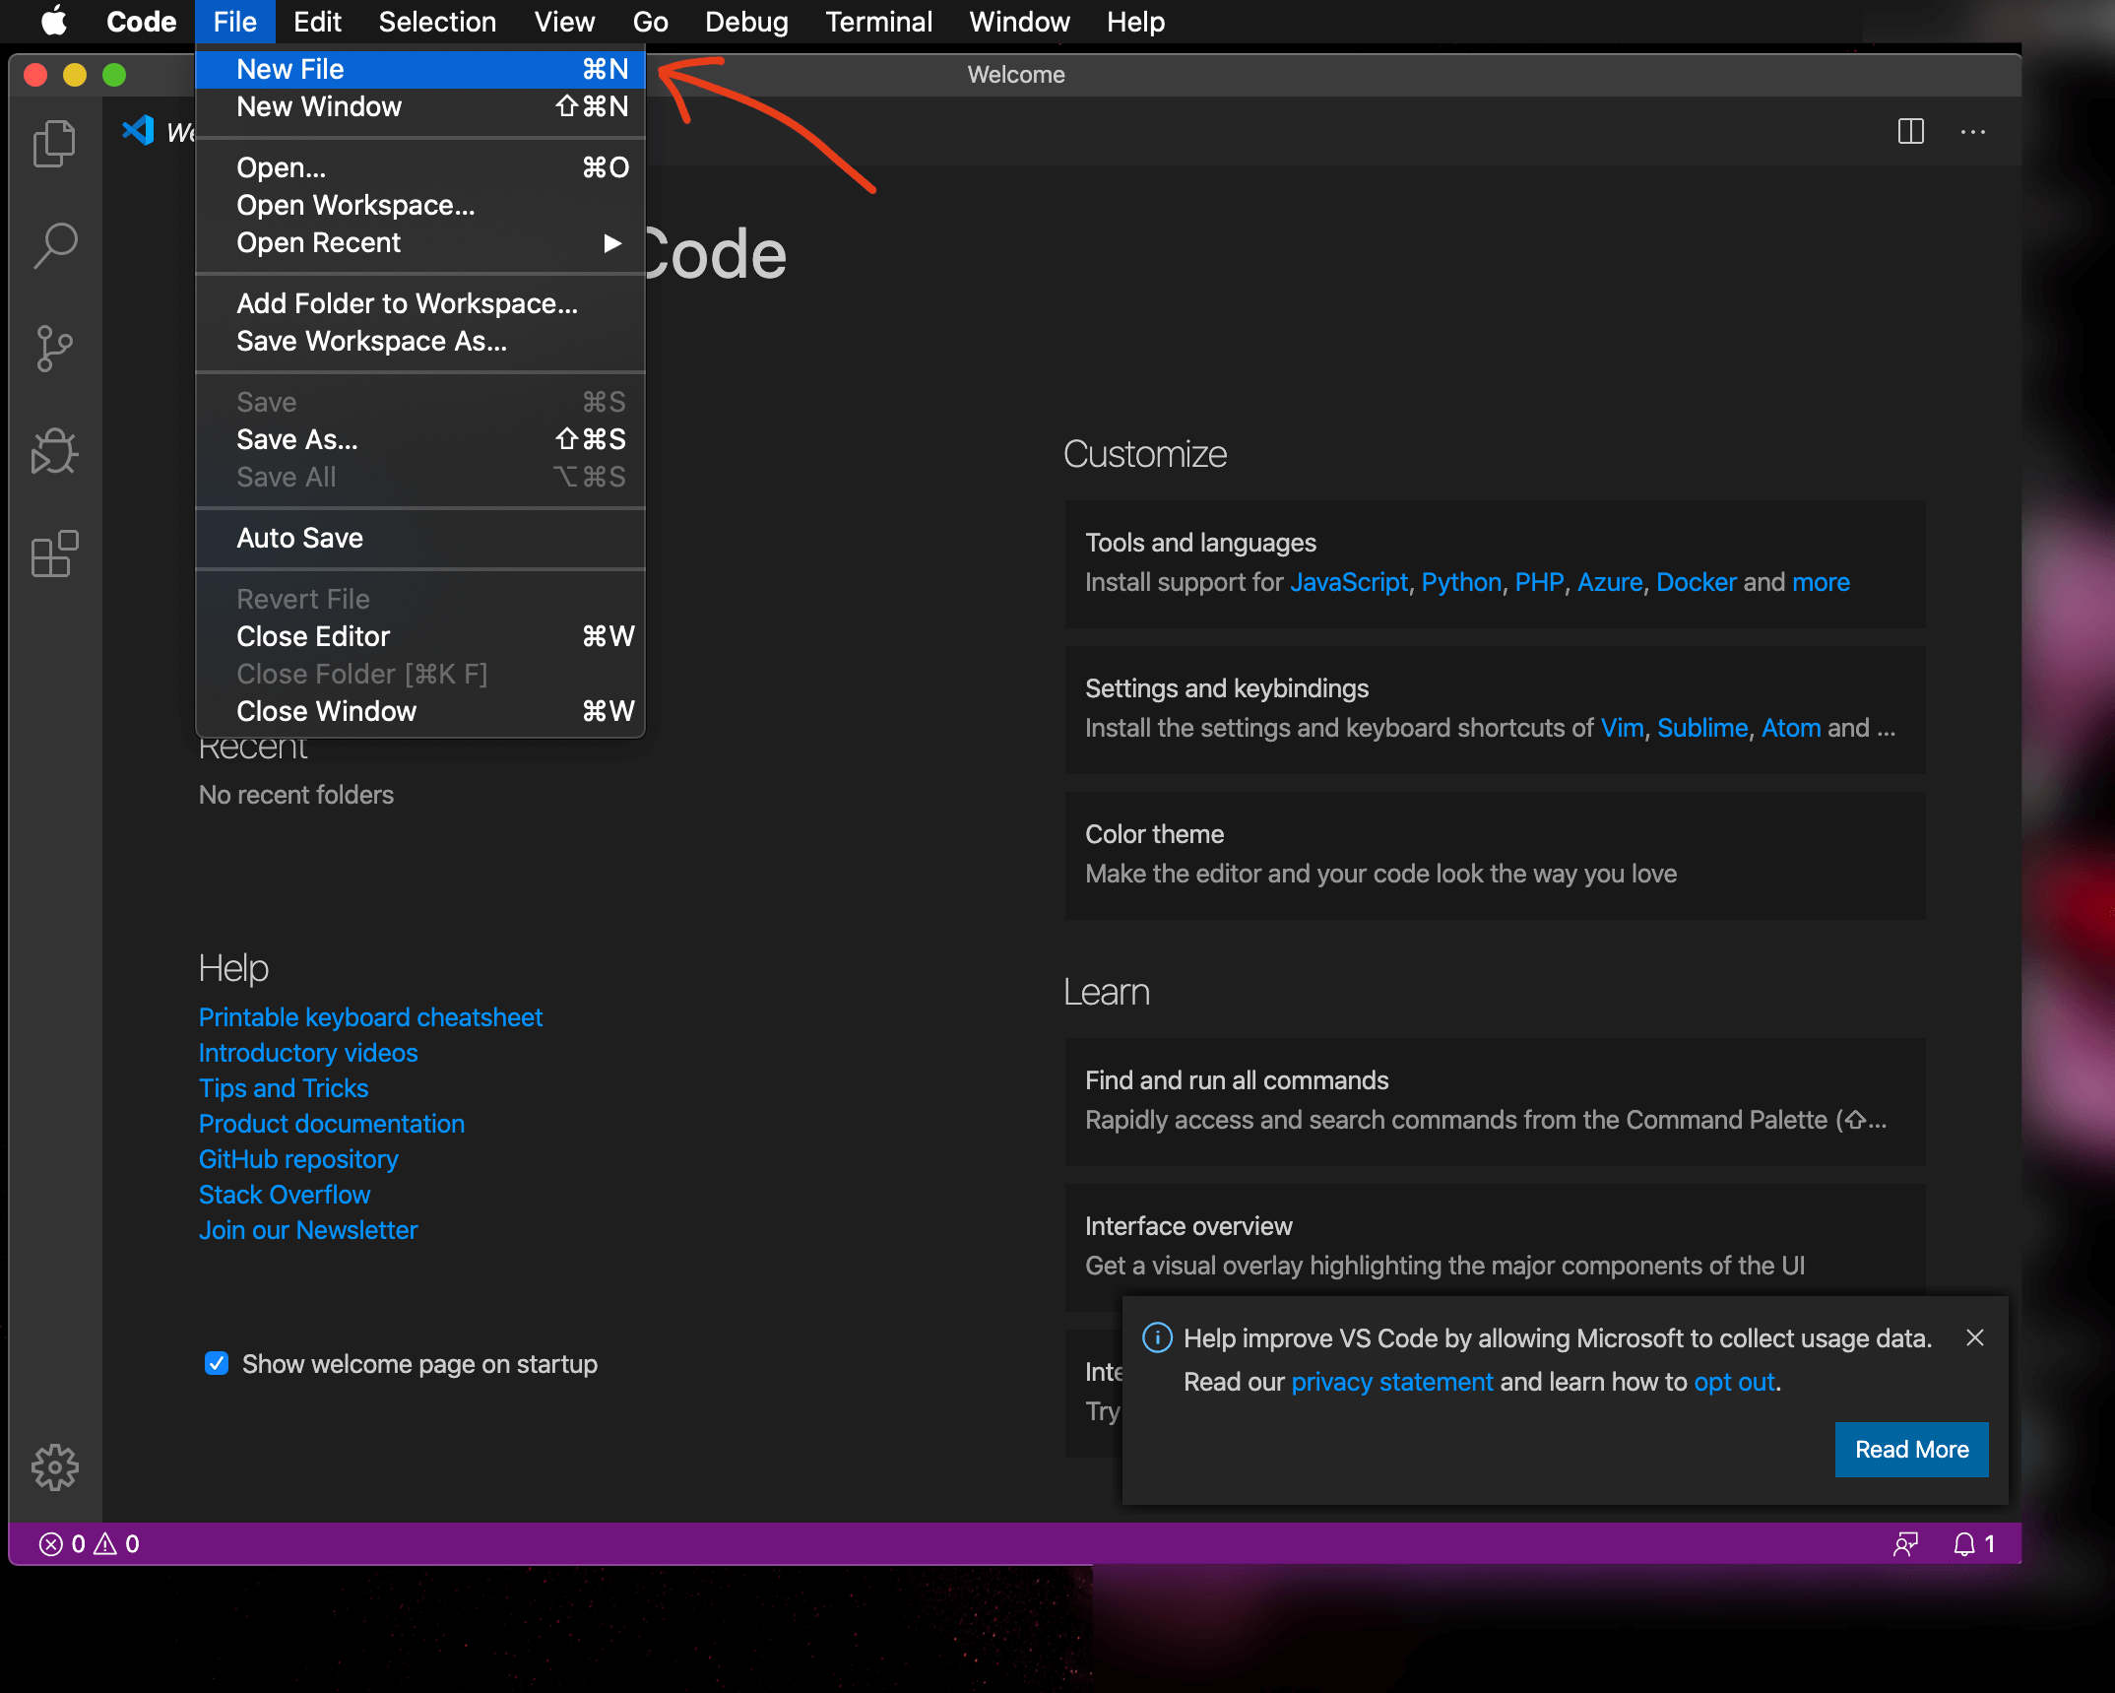Select New File from File menu
Image resolution: width=2115 pixels, height=1693 pixels.
click(290, 69)
